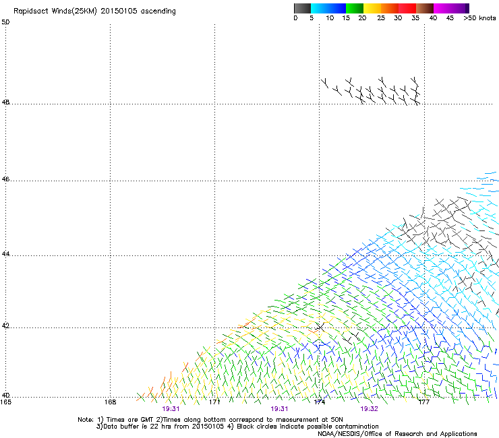Click the black wind barb cluster near 48N
Image resolution: width=499 pixels, height=438 pixels.
coord(371,91)
